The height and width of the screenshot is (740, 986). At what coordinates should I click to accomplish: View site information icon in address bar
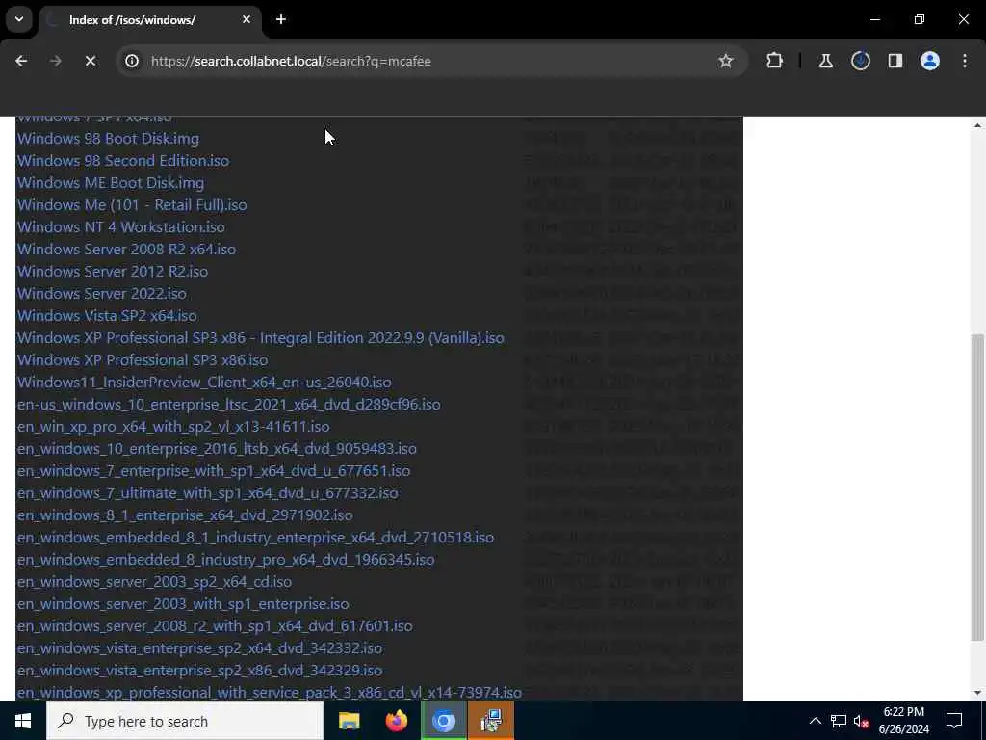point(131,61)
